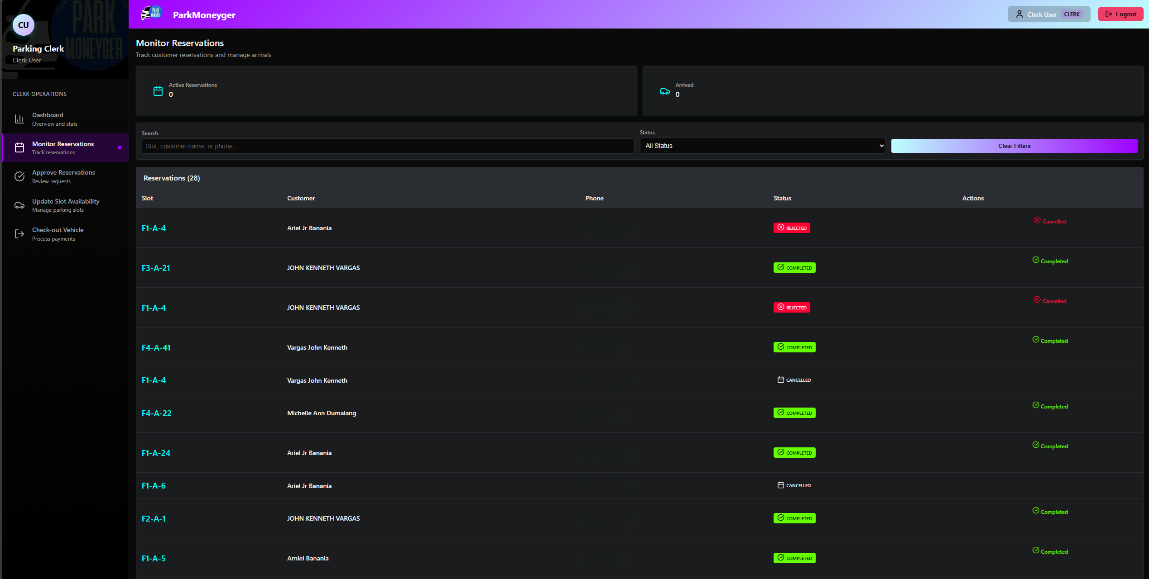This screenshot has width=1149, height=579.
Task: Open Update Slot Availability page
Action: click(x=66, y=205)
